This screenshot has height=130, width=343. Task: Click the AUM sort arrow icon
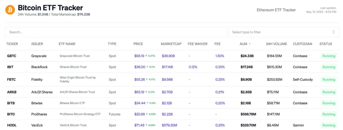250,44
